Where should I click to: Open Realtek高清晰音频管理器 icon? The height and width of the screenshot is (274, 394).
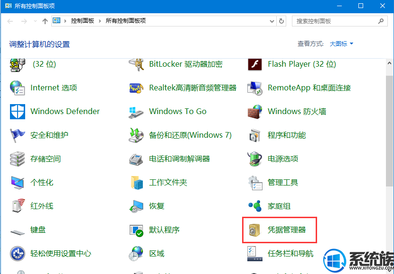click(x=136, y=88)
